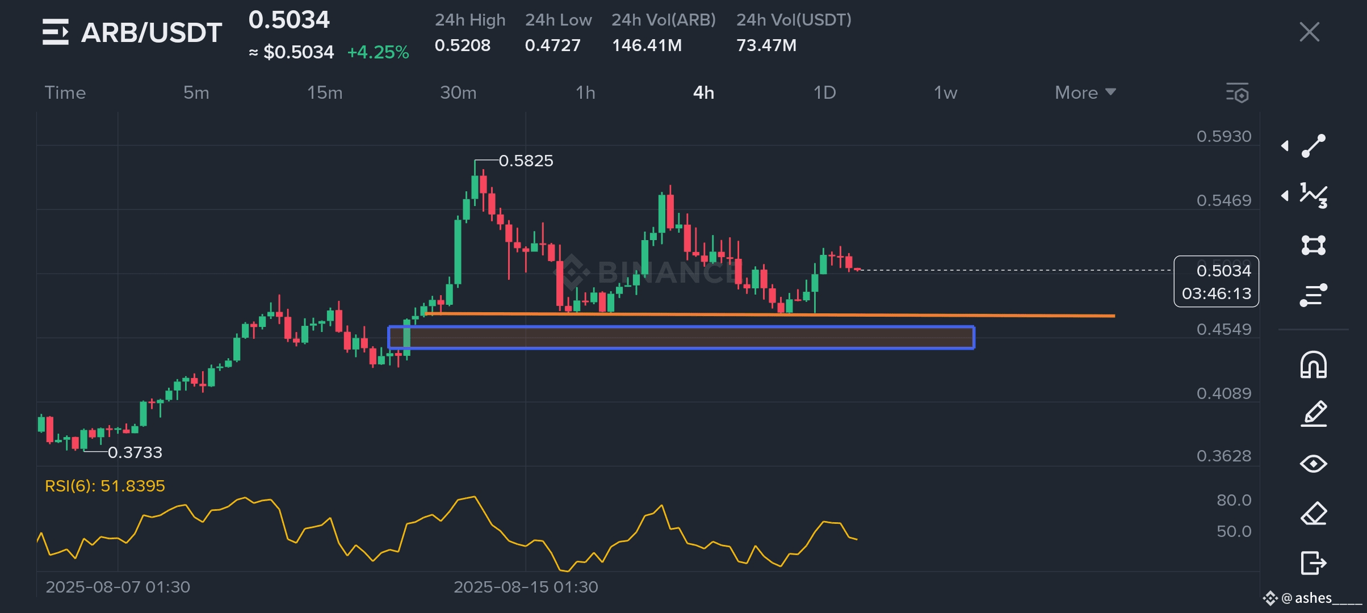The height and width of the screenshot is (613, 1367).
Task: Select the orange horizontal support line
Action: 770,314
